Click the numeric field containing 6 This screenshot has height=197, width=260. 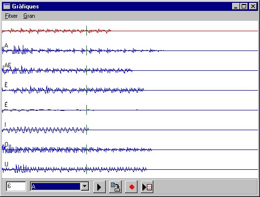(16, 187)
